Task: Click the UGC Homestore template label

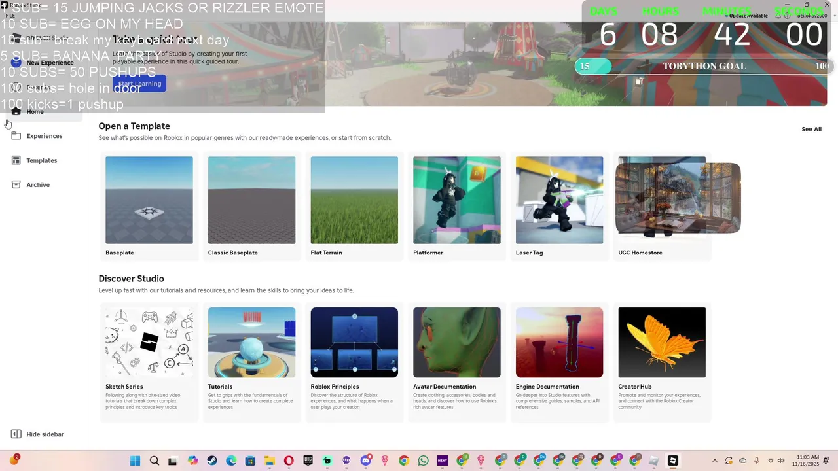Action: (x=640, y=253)
